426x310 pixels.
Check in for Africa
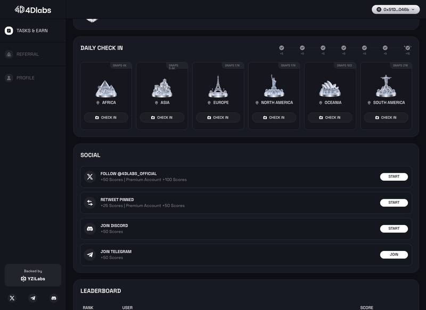pyautogui.click(x=106, y=118)
